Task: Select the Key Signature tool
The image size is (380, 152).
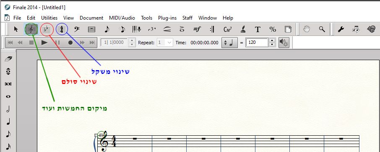Action: (x=47, y=29)
